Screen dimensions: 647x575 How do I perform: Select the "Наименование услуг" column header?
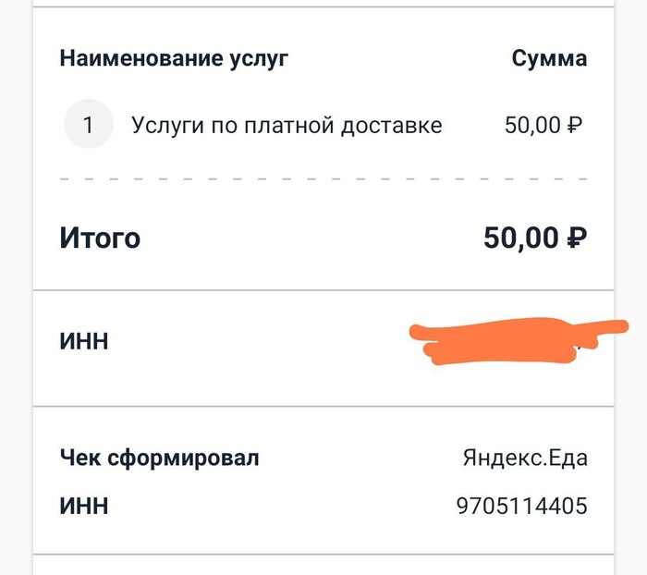click(174, 59)
